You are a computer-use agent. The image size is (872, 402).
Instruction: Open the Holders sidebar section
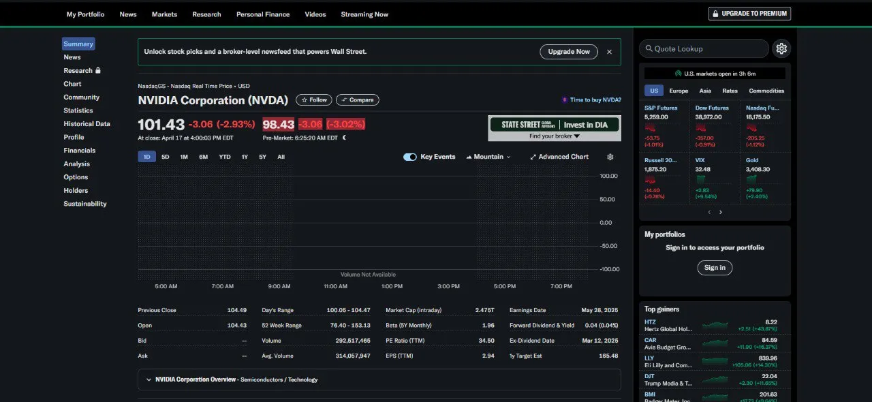coord(76,191)
